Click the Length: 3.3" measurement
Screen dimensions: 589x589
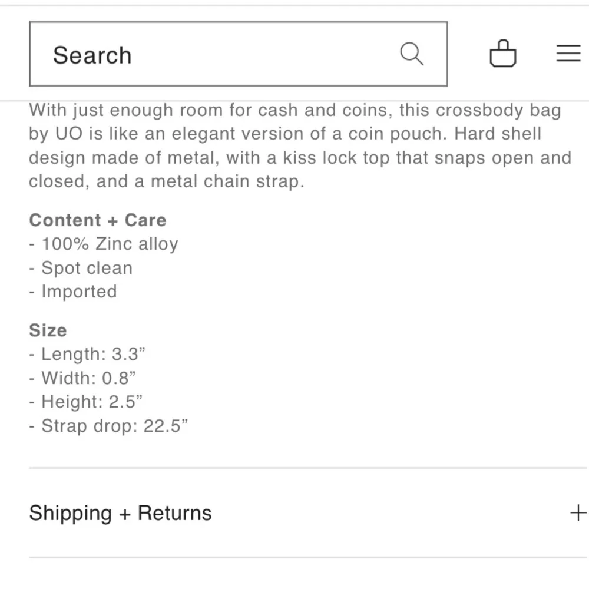[x=87, y=354]
